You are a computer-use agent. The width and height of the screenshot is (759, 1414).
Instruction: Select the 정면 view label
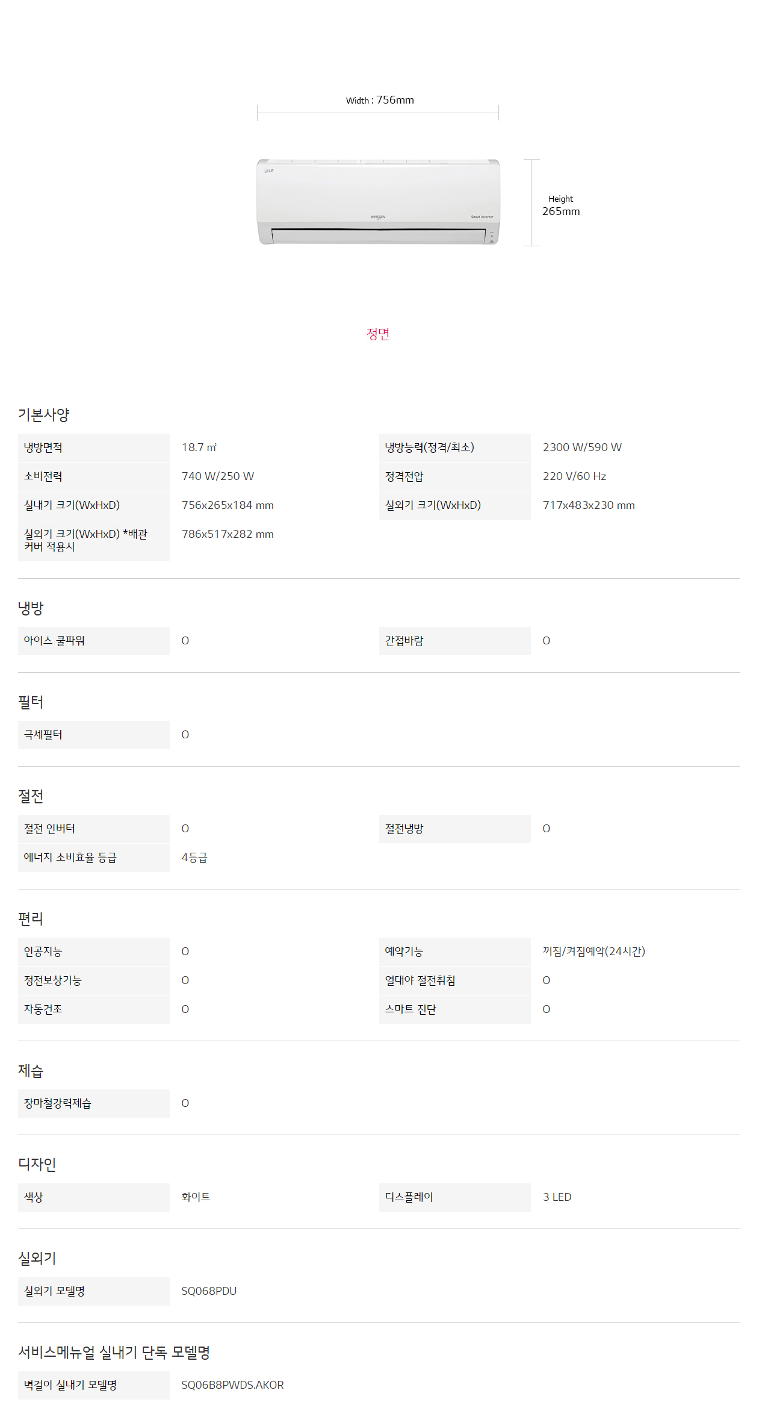tap(378, 334)
